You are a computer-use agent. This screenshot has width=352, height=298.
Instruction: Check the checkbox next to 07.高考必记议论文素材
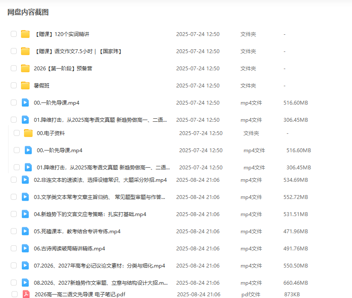(13, 265)
